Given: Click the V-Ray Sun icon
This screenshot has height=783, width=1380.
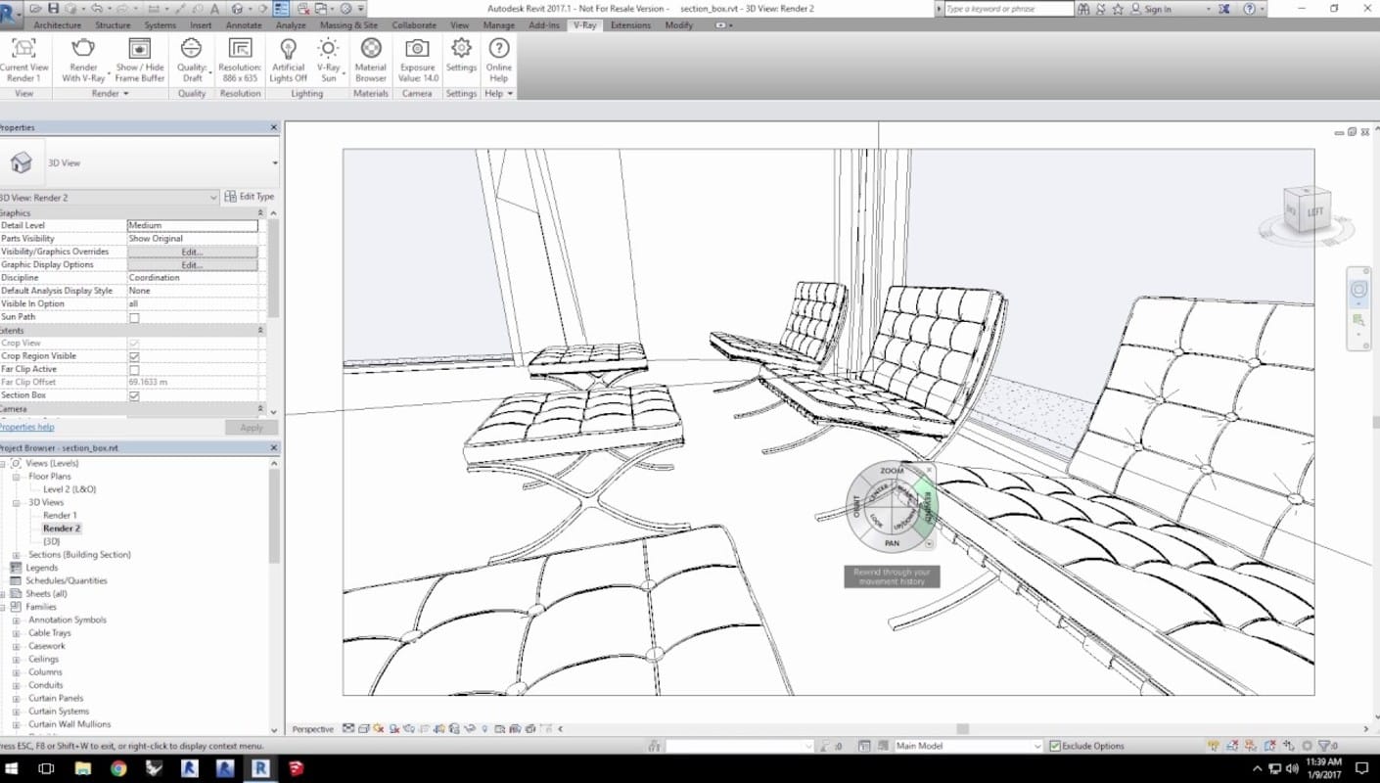Looking at the screenshot, I should 329,49.
